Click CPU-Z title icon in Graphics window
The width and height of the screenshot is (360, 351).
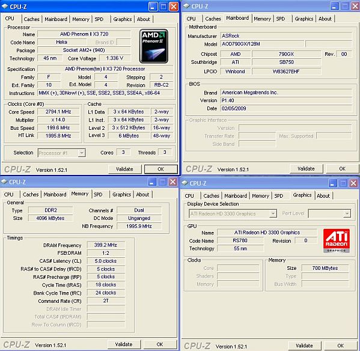[185, 183]
